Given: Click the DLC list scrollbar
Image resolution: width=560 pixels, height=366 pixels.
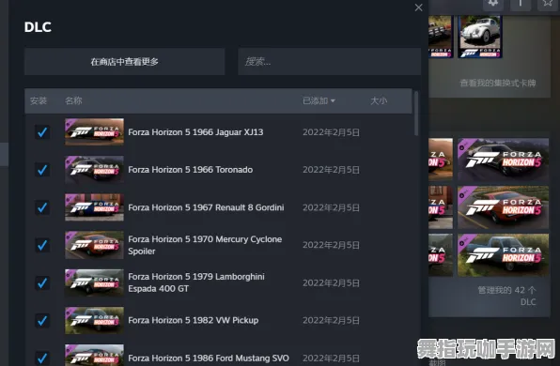Looking at the screenshot, I should pyautogui.click(x=416, y=114).
